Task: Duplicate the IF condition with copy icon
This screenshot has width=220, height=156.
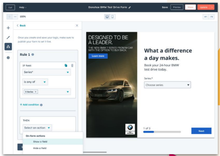Action: 66,65
